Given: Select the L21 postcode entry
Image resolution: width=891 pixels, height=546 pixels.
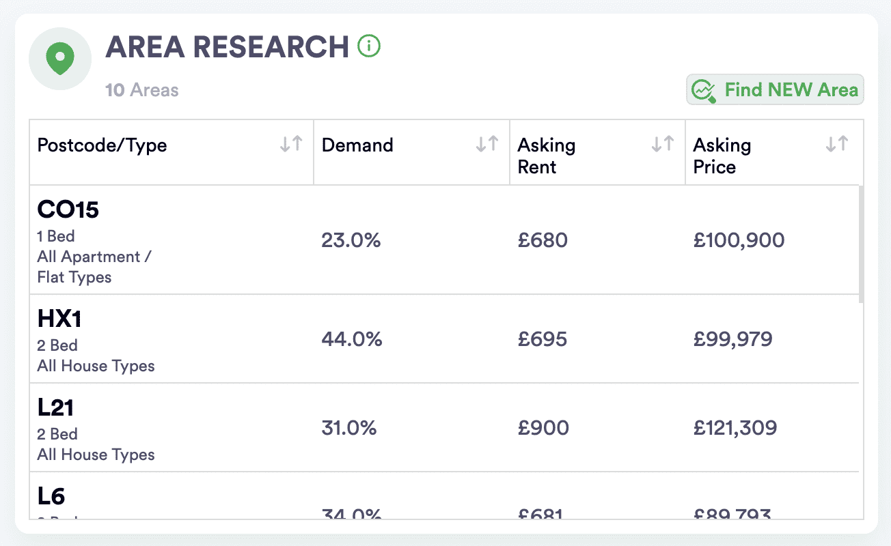Looking at the screenshot, I should pos(55,407).
